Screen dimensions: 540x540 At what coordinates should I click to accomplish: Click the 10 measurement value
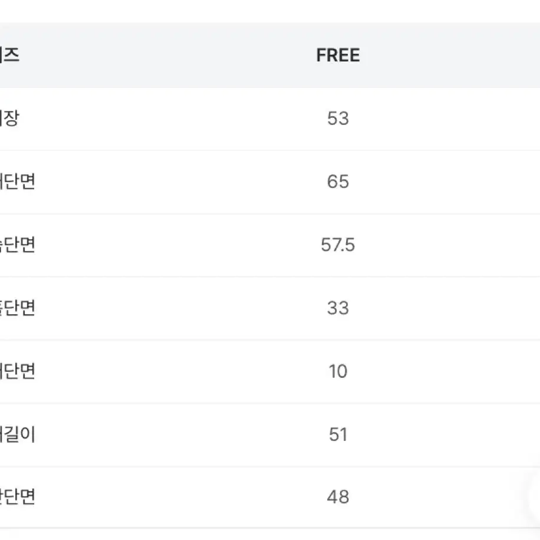click(338, 371)
